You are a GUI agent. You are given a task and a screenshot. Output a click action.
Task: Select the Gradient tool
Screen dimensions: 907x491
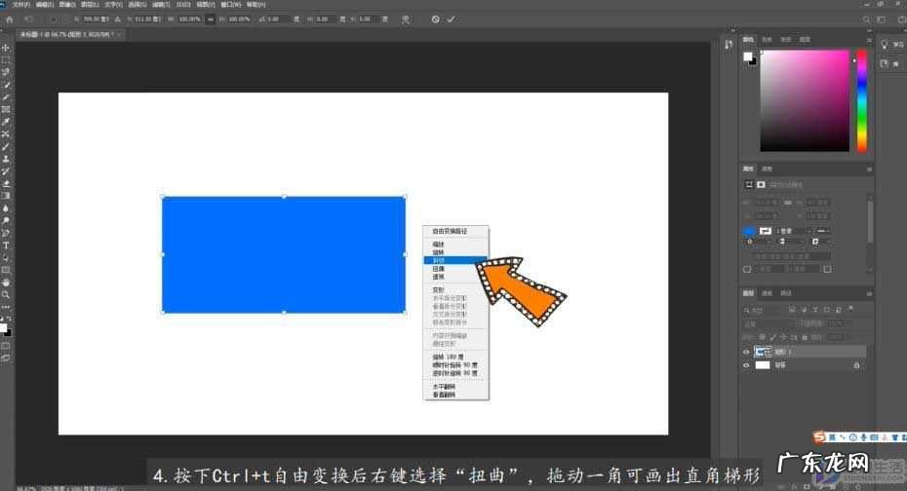coord(6,196)
